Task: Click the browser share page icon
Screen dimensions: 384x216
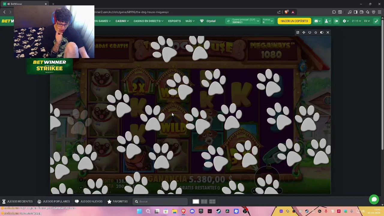Action: (279, 12)
